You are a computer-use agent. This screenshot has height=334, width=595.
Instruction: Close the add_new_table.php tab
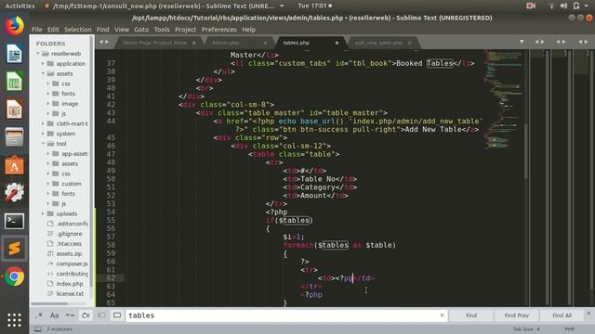[x=409, y=43]
